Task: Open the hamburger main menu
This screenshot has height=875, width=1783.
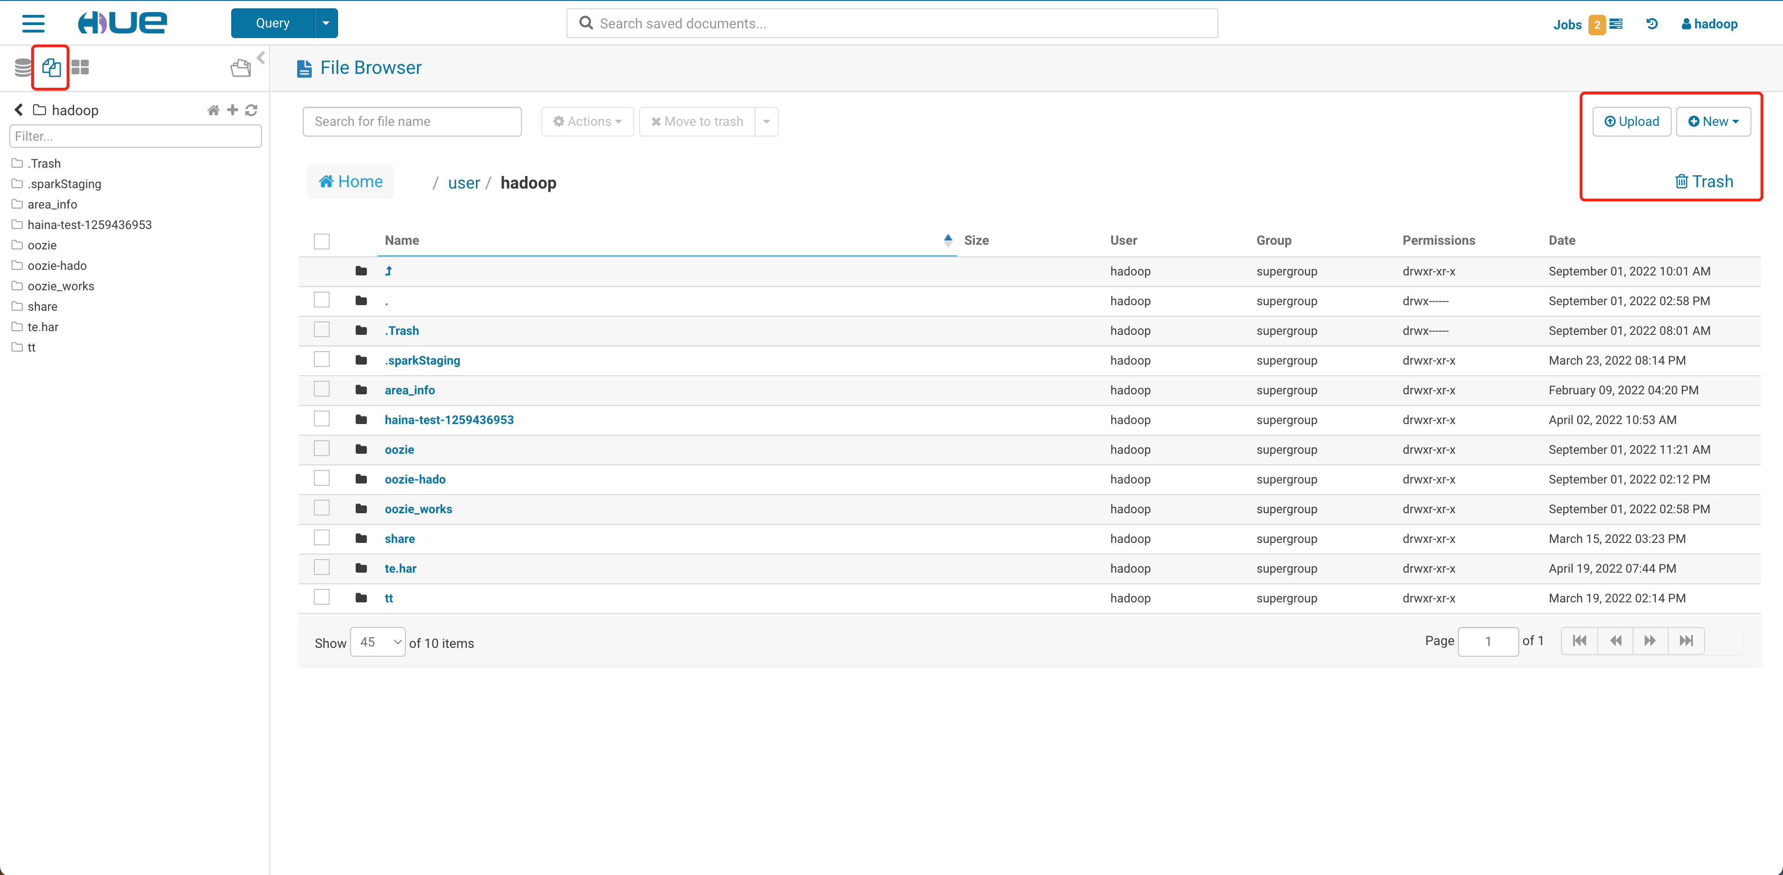Action: coord(33,24)
